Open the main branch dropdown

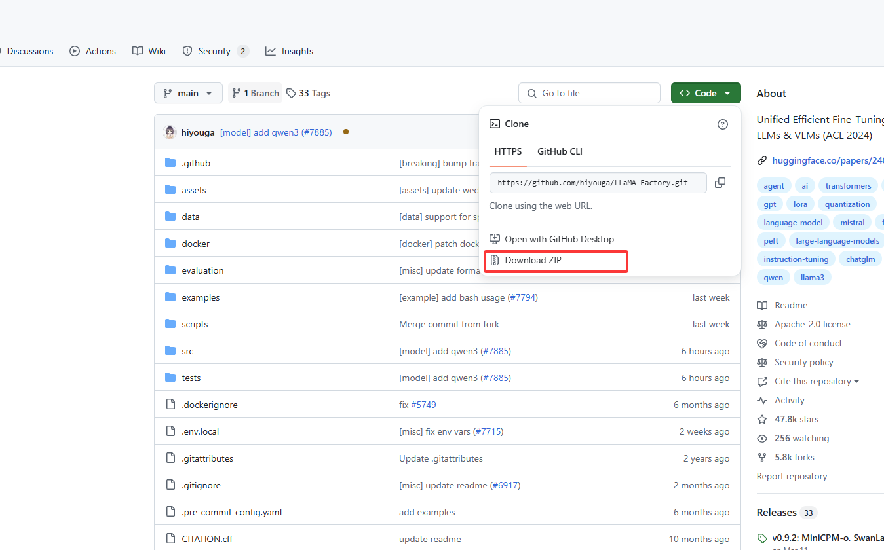[x=188, y=93]
